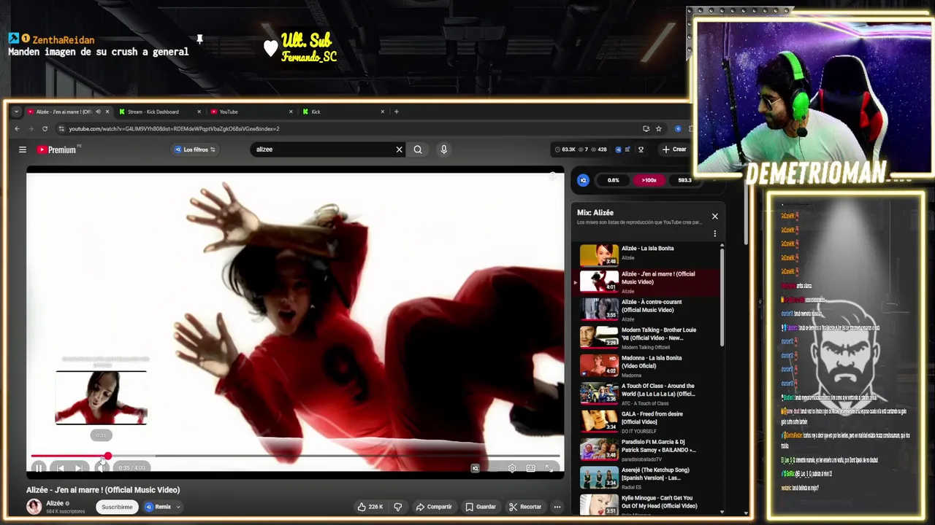Play GALA - Freed from desire
Image resolution: width=935 pixels, height=525 pixels.
[646, 421]
